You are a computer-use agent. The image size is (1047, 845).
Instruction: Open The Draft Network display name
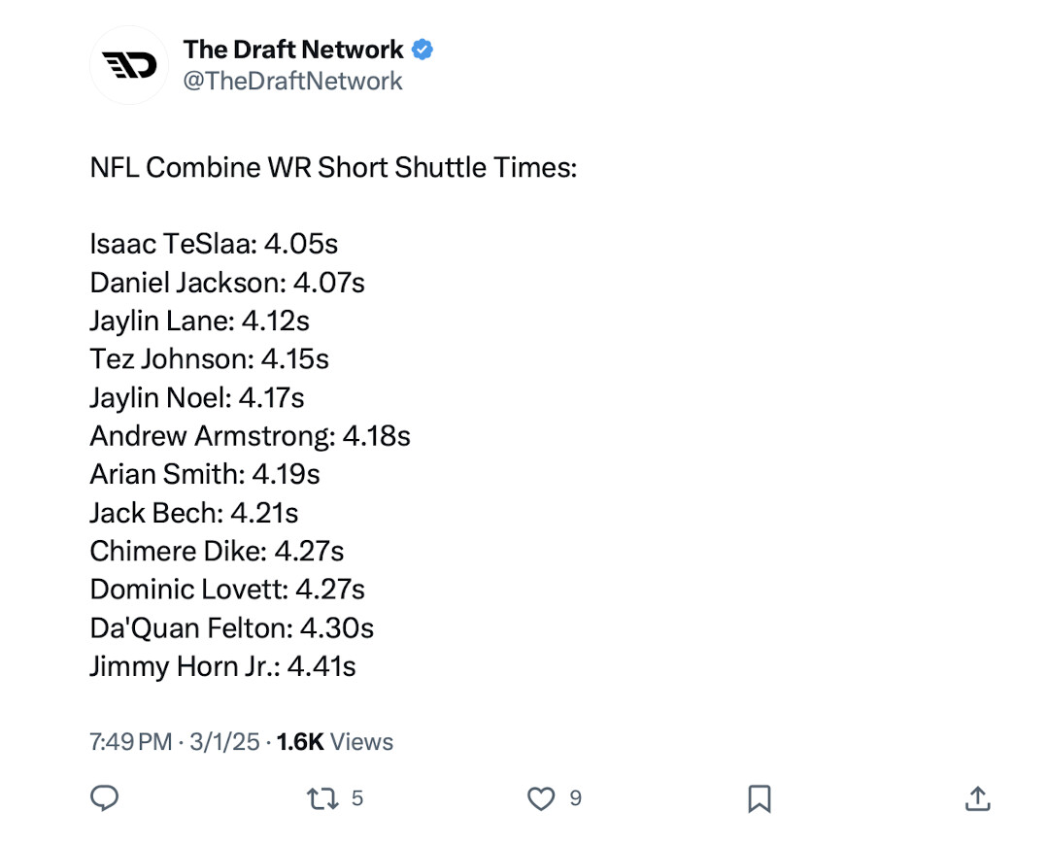293,50
